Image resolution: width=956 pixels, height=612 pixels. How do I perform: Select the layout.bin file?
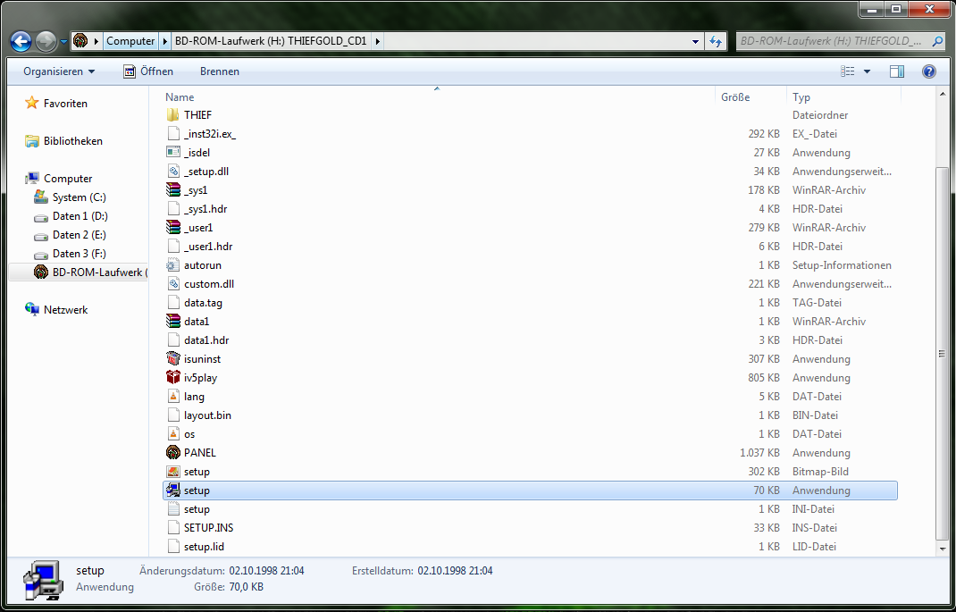click(207, 415)
